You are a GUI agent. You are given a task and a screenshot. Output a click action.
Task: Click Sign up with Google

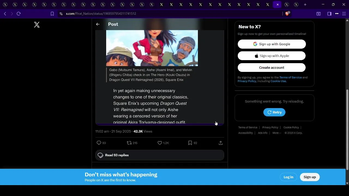pos(272,44)
